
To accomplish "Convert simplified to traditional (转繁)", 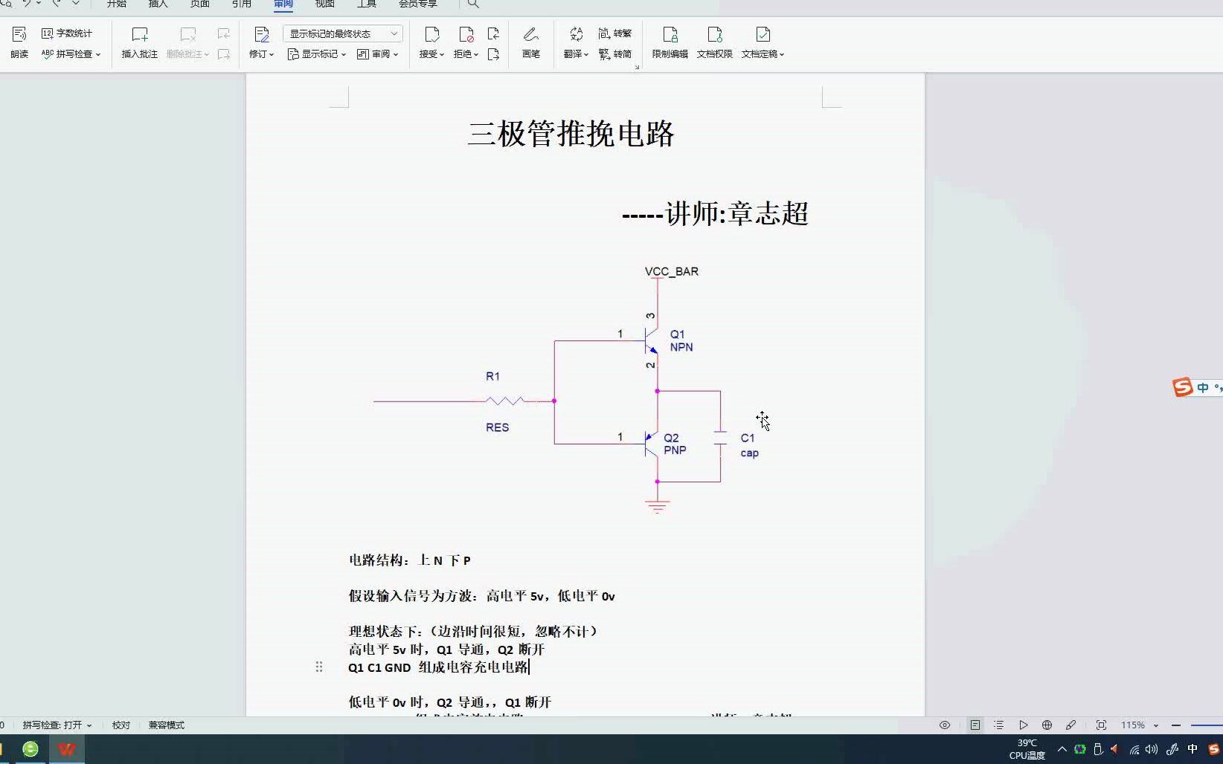I will pos(615,33).
